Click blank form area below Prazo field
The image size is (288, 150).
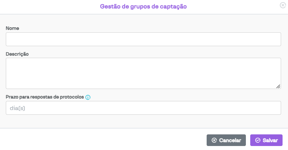(x=143, y=121)
